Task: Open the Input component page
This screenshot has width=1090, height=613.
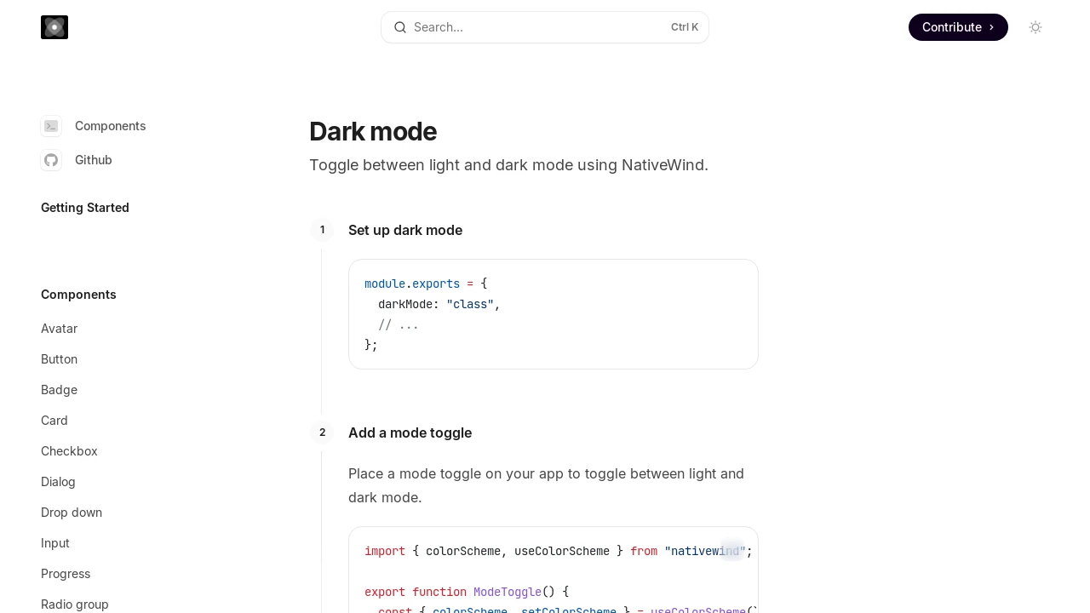Action: point(55,543)
